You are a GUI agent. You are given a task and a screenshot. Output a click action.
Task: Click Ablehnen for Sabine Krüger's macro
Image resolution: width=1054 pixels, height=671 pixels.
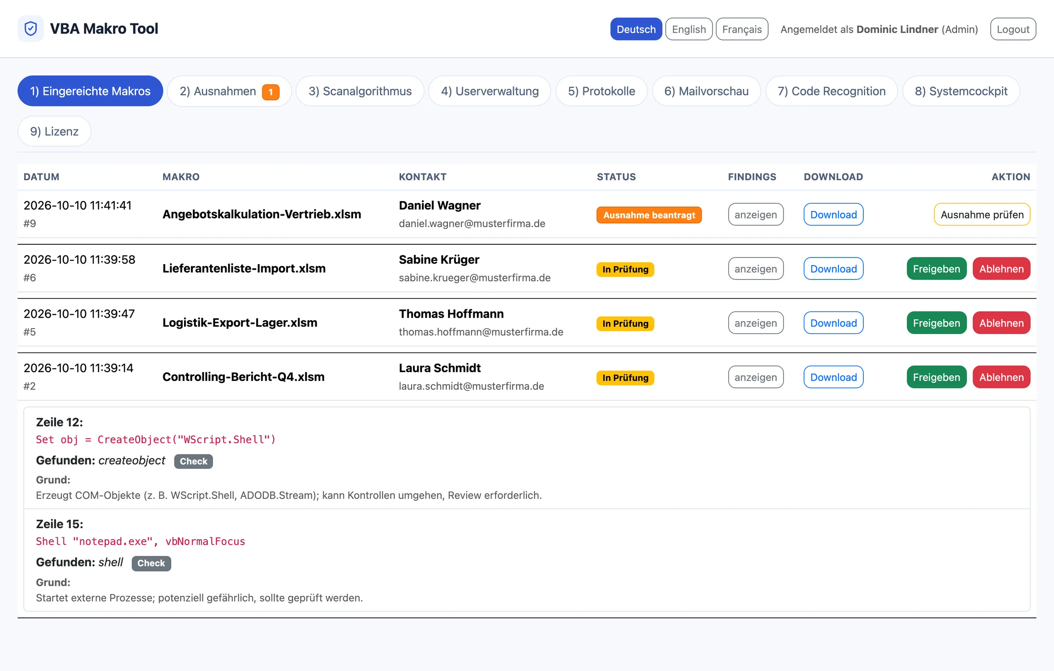click(x=1001, y=268)
